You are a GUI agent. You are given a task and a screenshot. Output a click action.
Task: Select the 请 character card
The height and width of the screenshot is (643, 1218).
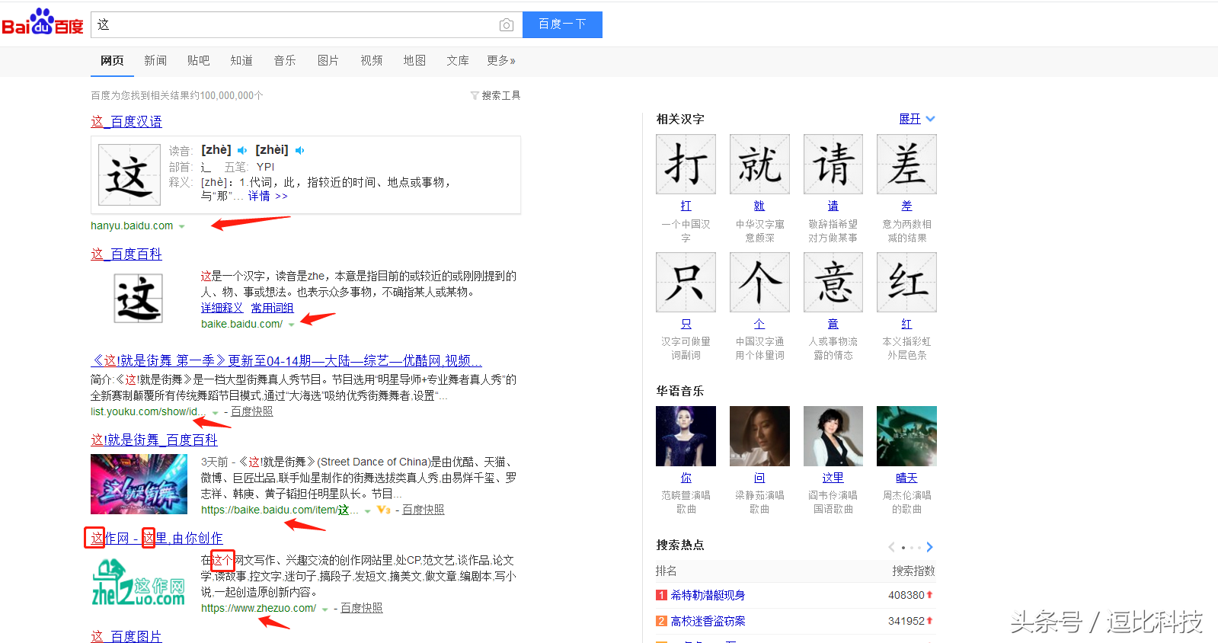pyautogui.click(x=833, y=165)
